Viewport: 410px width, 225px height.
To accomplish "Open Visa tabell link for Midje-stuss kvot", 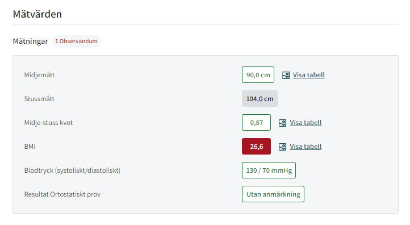I will tap(306, 123).
